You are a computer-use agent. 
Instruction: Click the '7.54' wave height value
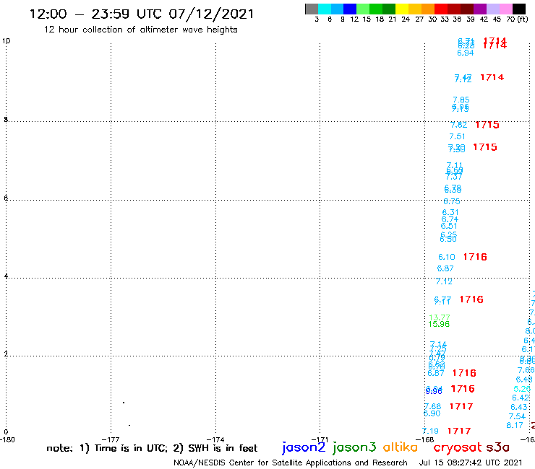[517, 416]
